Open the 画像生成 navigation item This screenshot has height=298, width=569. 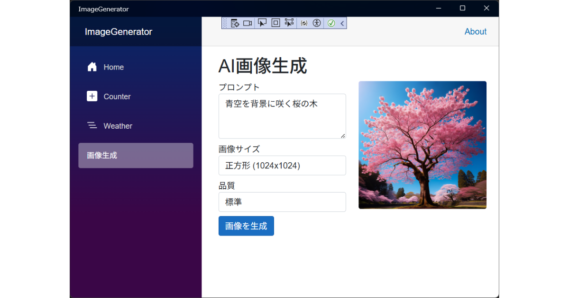click(136, 155)
